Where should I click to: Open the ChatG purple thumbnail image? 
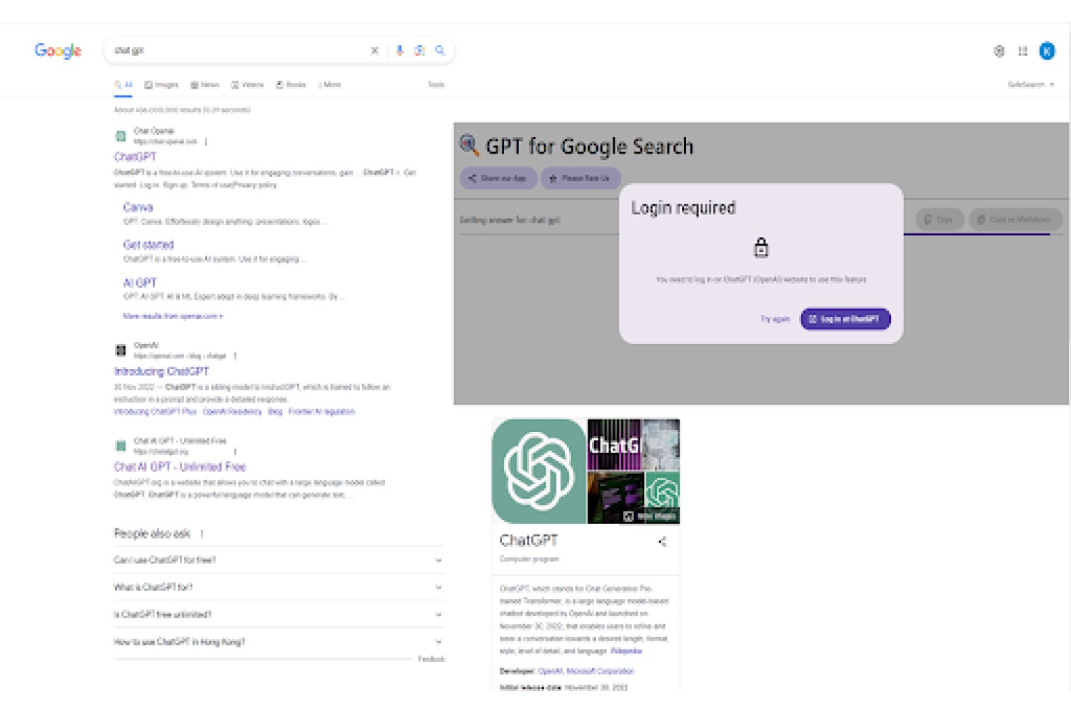(614, 444)
